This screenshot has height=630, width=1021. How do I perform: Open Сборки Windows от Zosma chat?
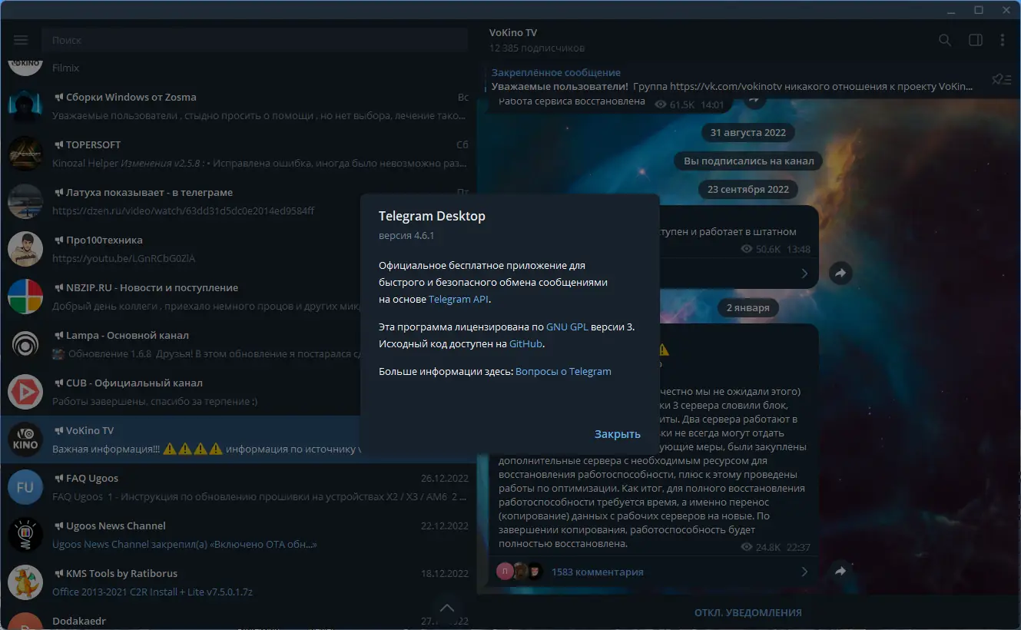coord(238,107)
